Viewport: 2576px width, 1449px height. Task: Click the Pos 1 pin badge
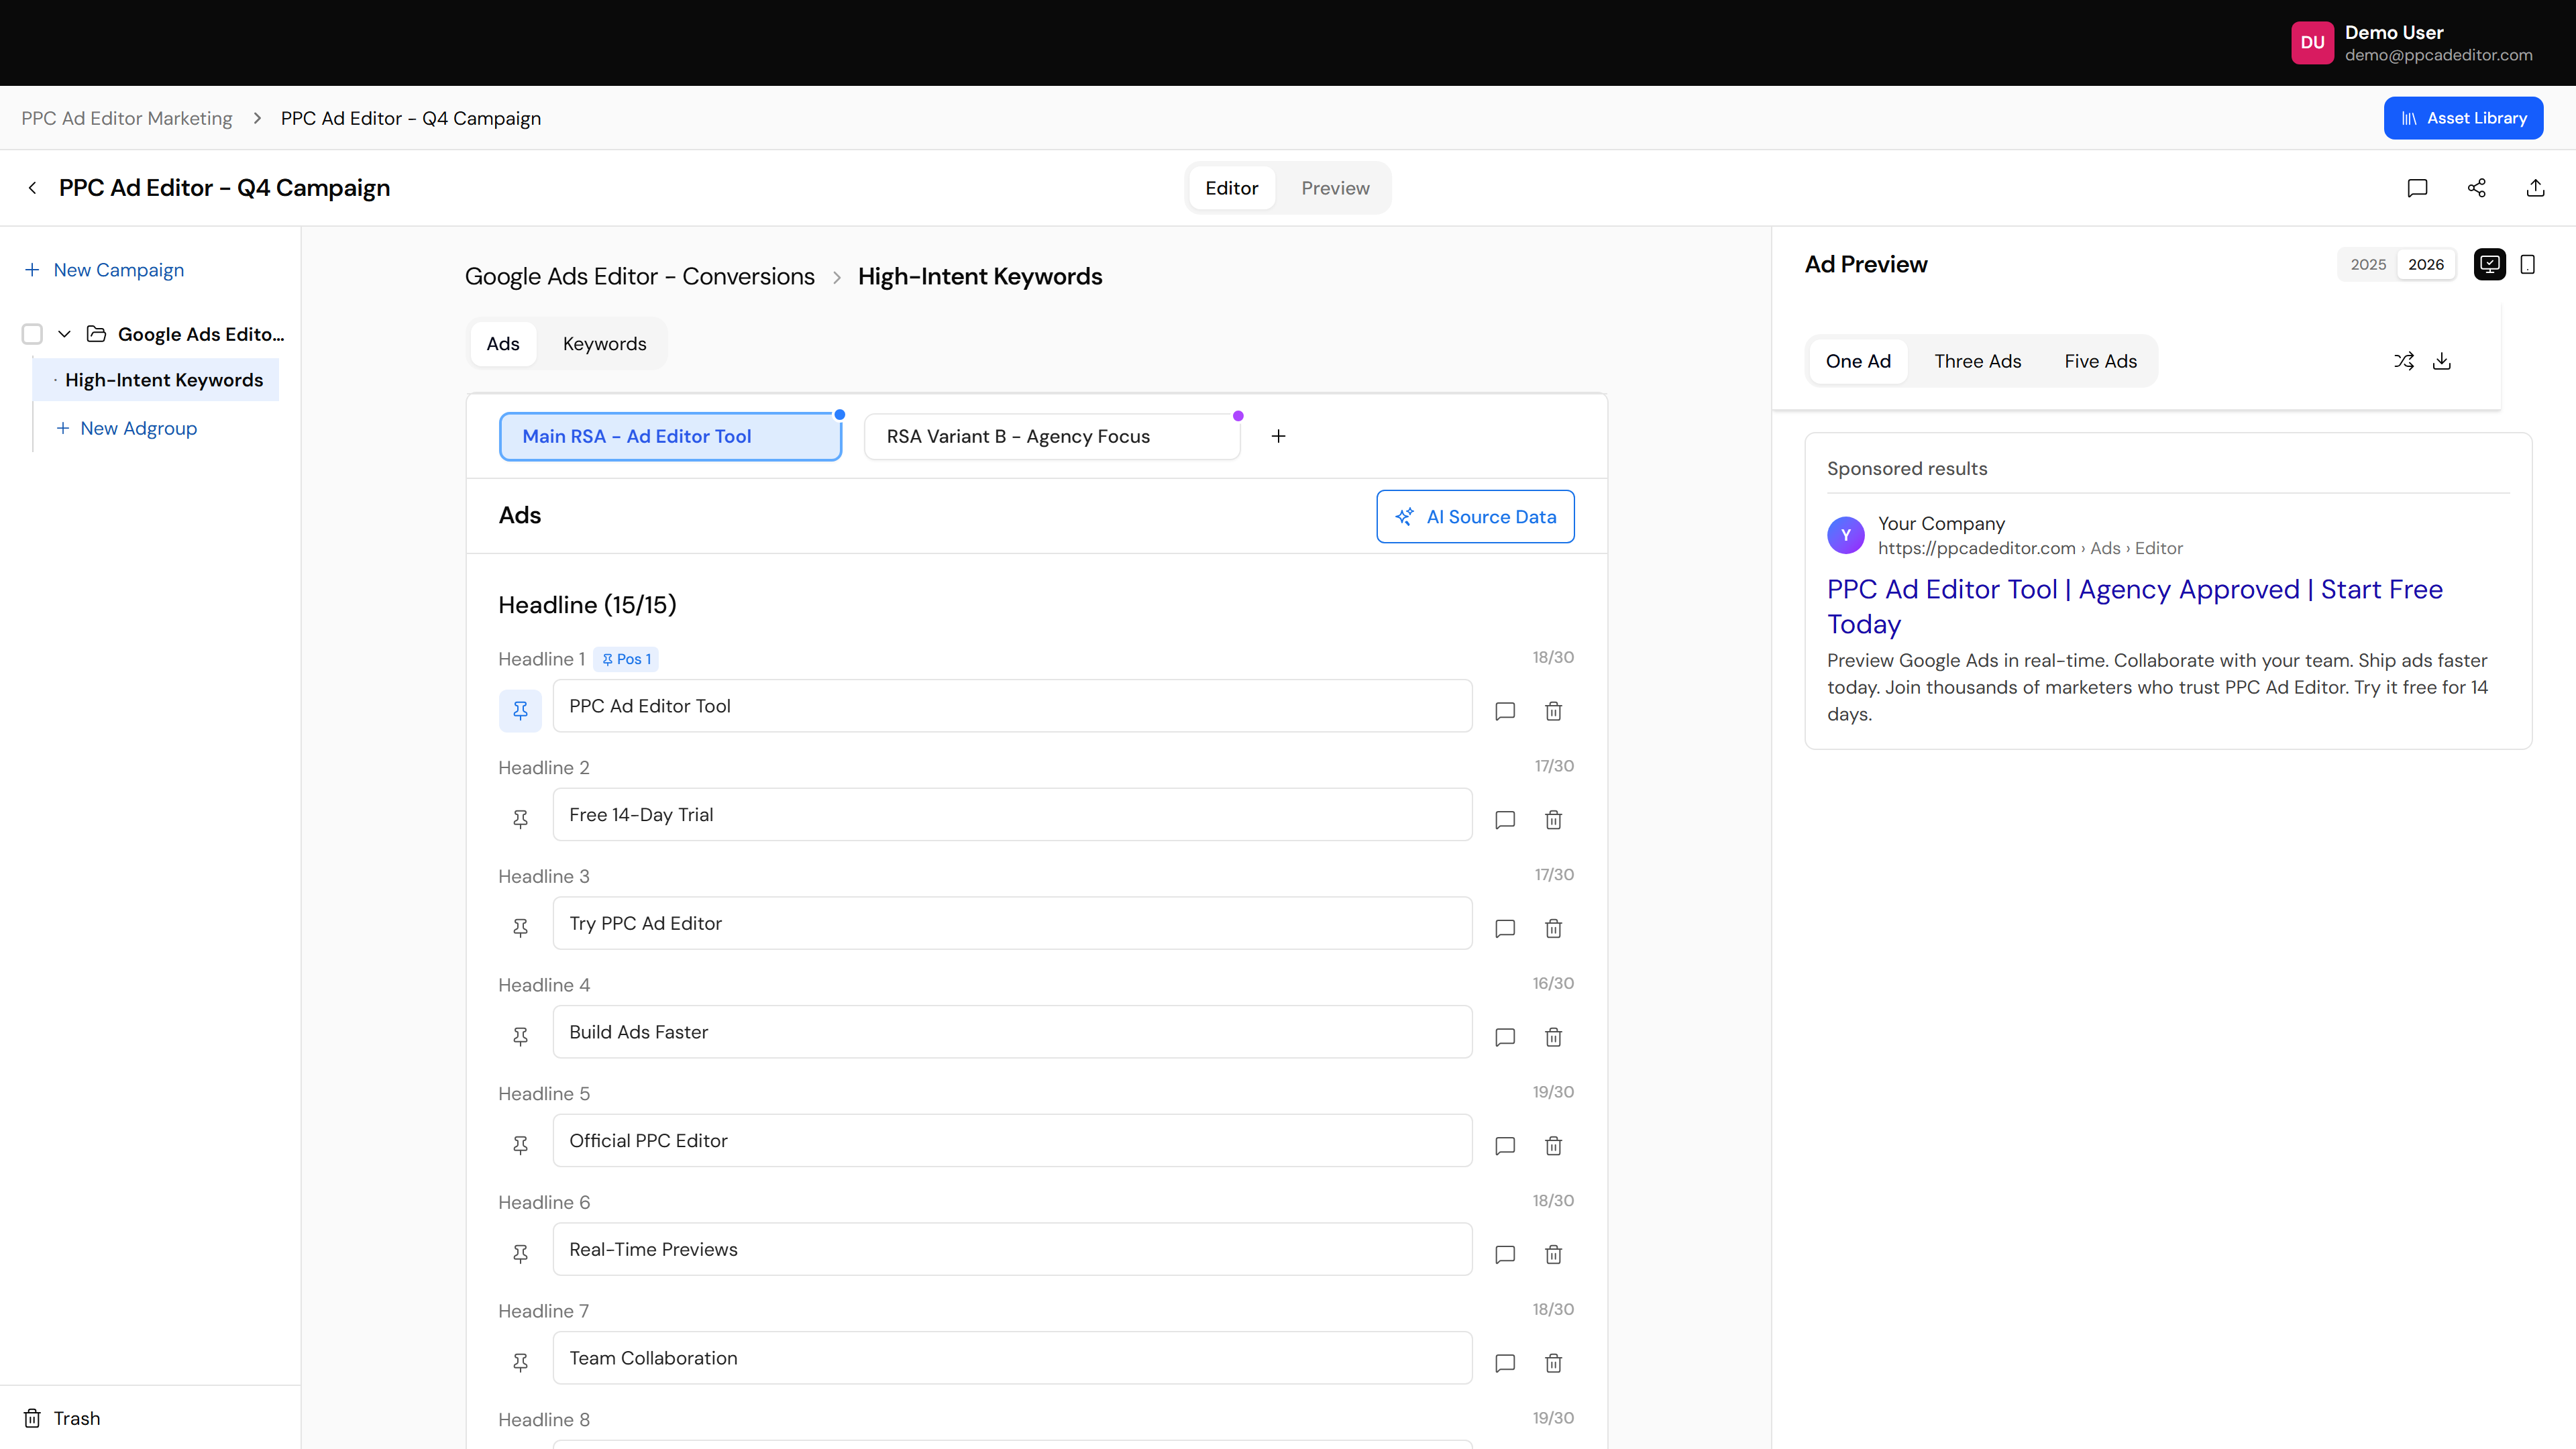click(626, 659)
